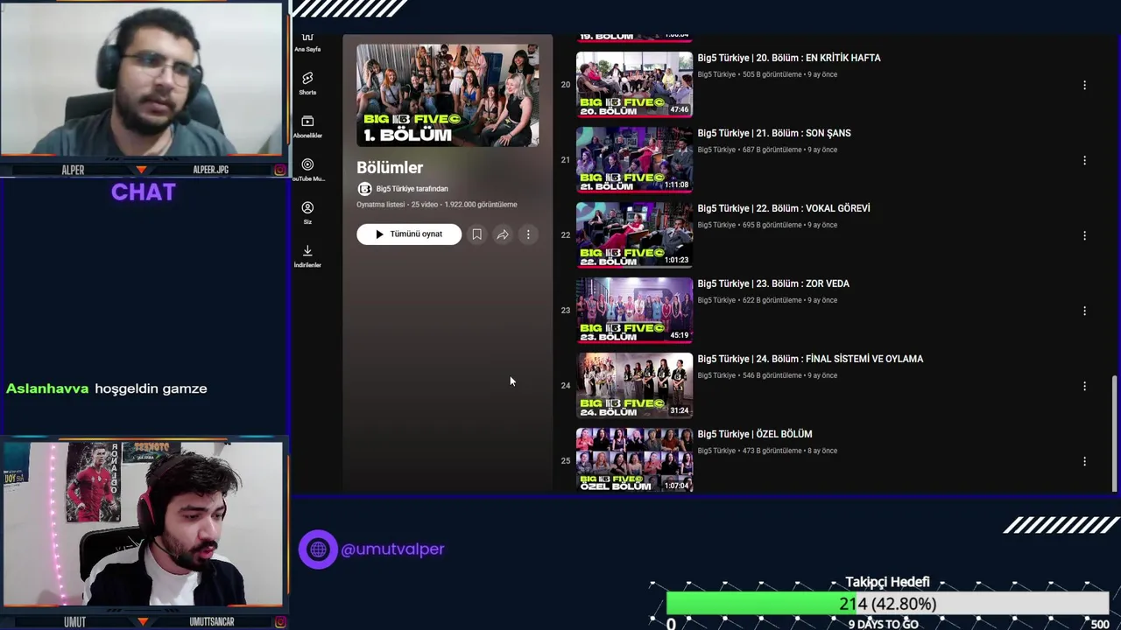Screen dimensions: 1121x630
Task: Open the playlist's three-dot options menu
Action: coord(528,234)
